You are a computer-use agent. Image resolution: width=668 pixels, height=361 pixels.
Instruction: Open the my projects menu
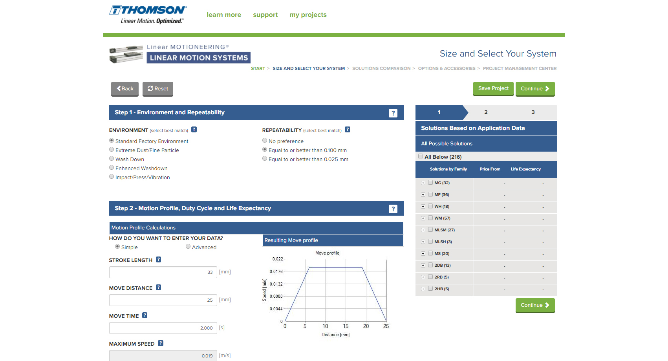coord(308,15)
